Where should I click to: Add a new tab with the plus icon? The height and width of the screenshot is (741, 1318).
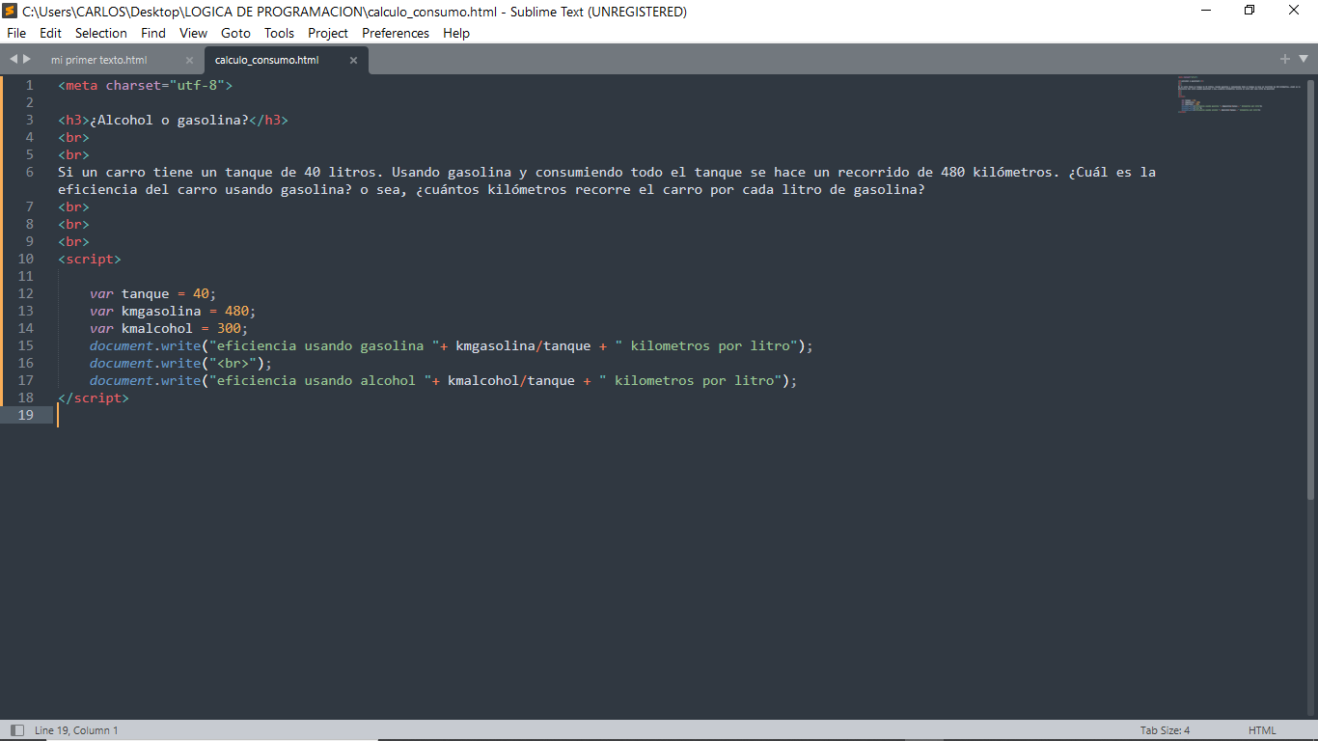[x=1285, y=59]
